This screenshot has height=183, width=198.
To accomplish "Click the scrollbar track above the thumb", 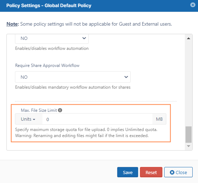I will point(188,83).
